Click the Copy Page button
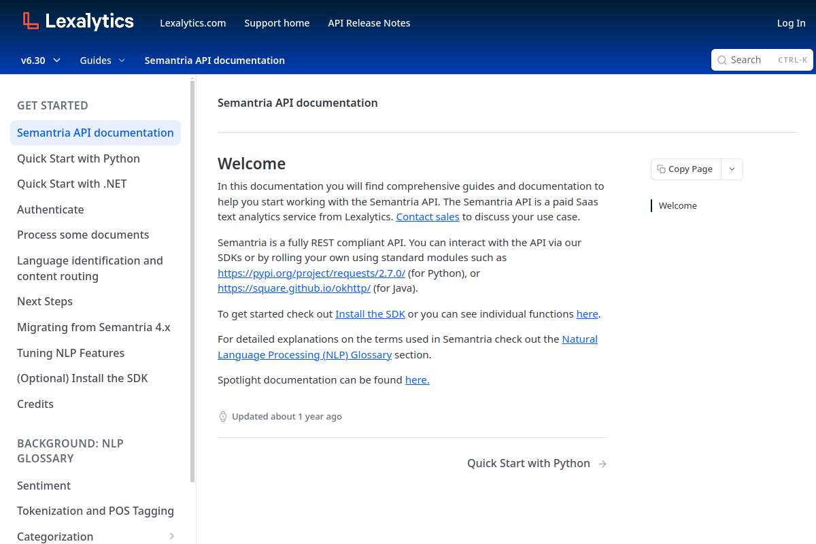The image size is (816, 544). (x=686, y=169)
